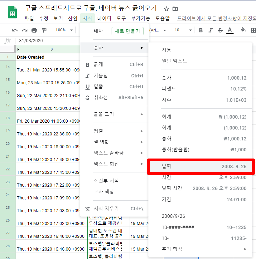Open the Google Sheets home icon
Image resolution: width=256 pixels, height=259 pixels.
tap(12, 12)
